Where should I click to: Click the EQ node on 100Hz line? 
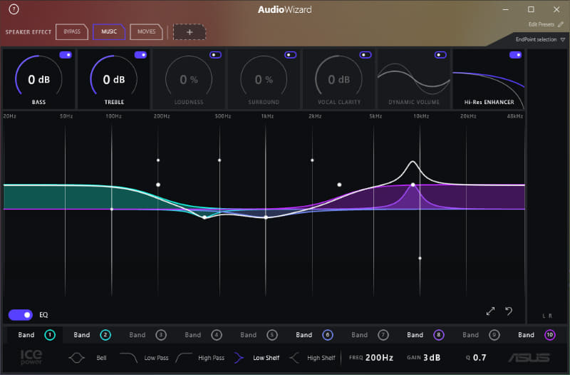click(112, 209)
